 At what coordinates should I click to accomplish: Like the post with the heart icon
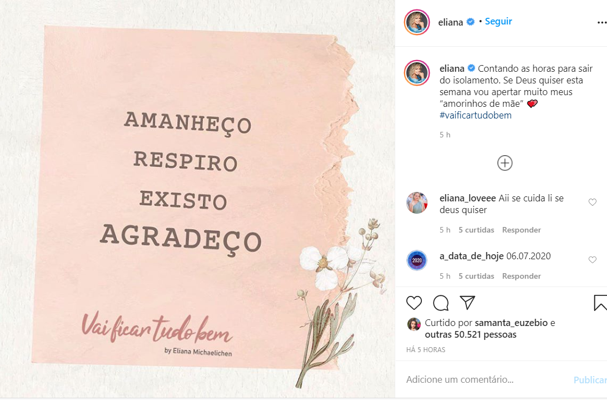tap(414, 303)
